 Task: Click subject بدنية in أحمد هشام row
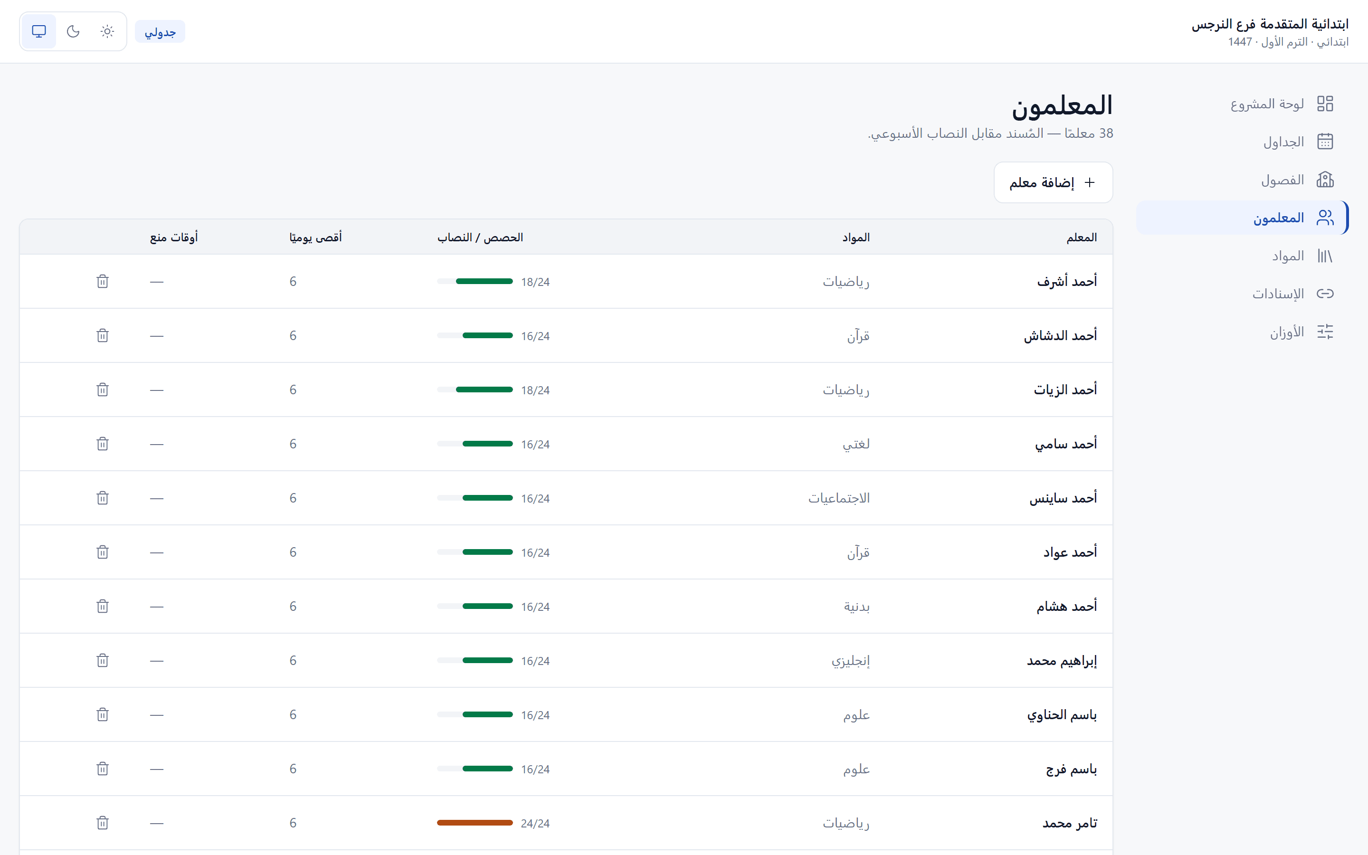(856, 606)
